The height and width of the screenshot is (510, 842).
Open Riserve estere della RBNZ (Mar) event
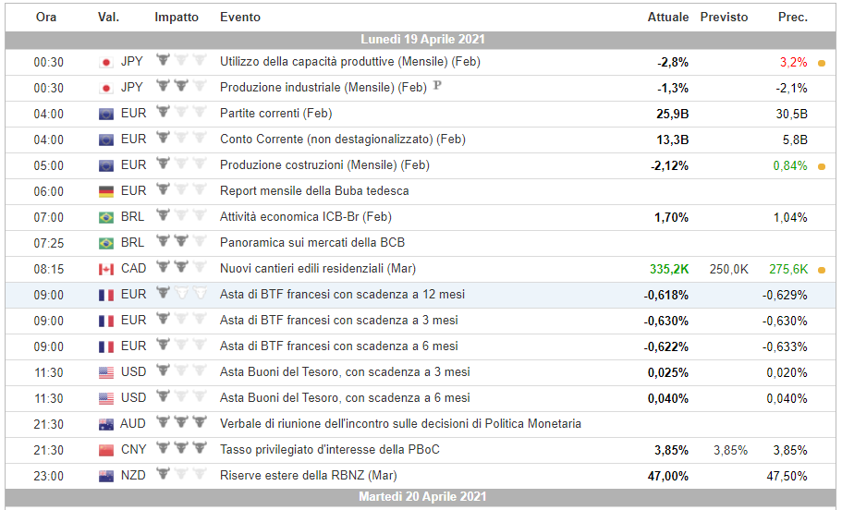coord(308,476)
